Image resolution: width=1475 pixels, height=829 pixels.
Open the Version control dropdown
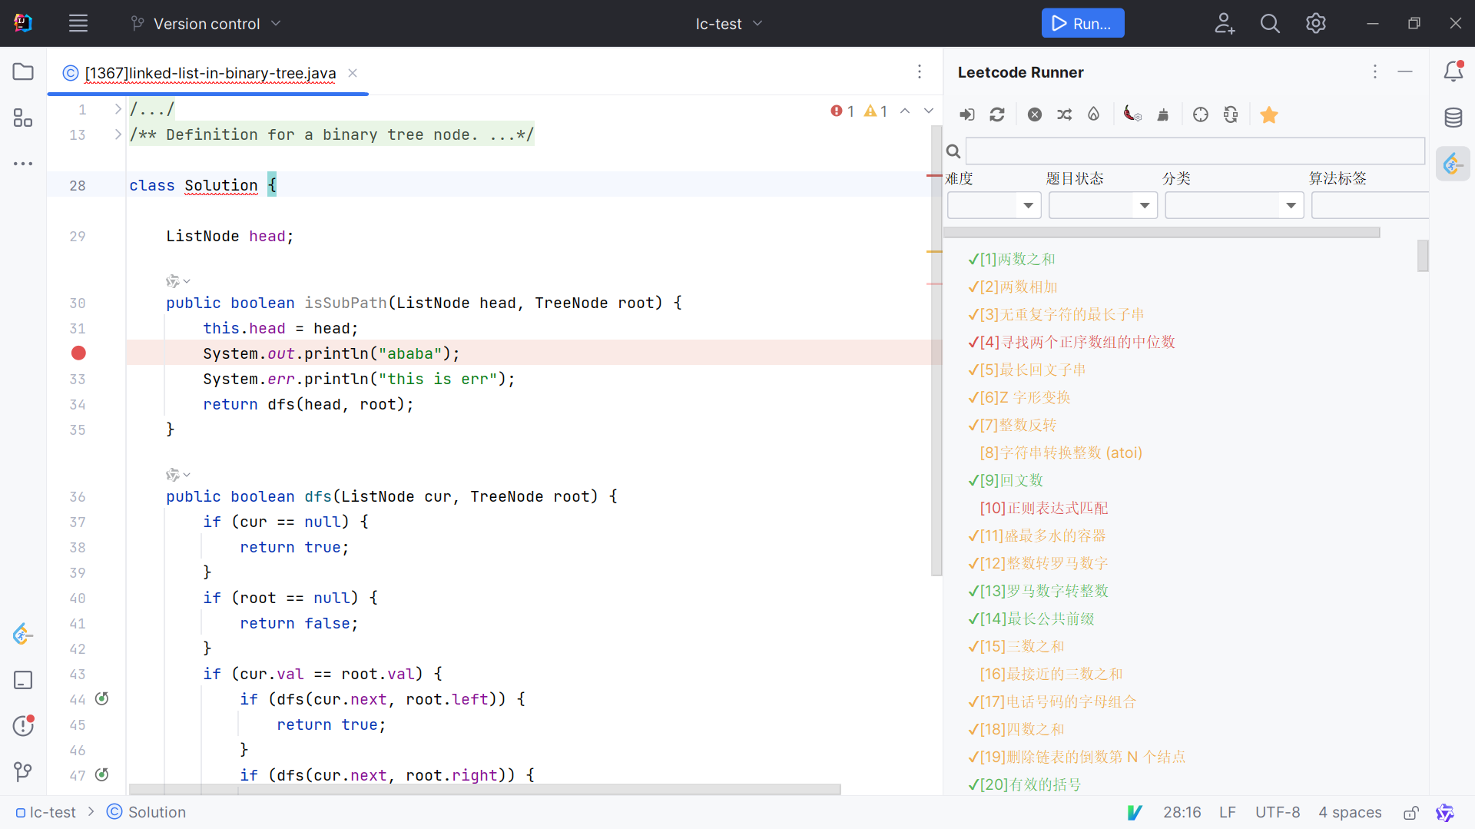tap(206, 24)
